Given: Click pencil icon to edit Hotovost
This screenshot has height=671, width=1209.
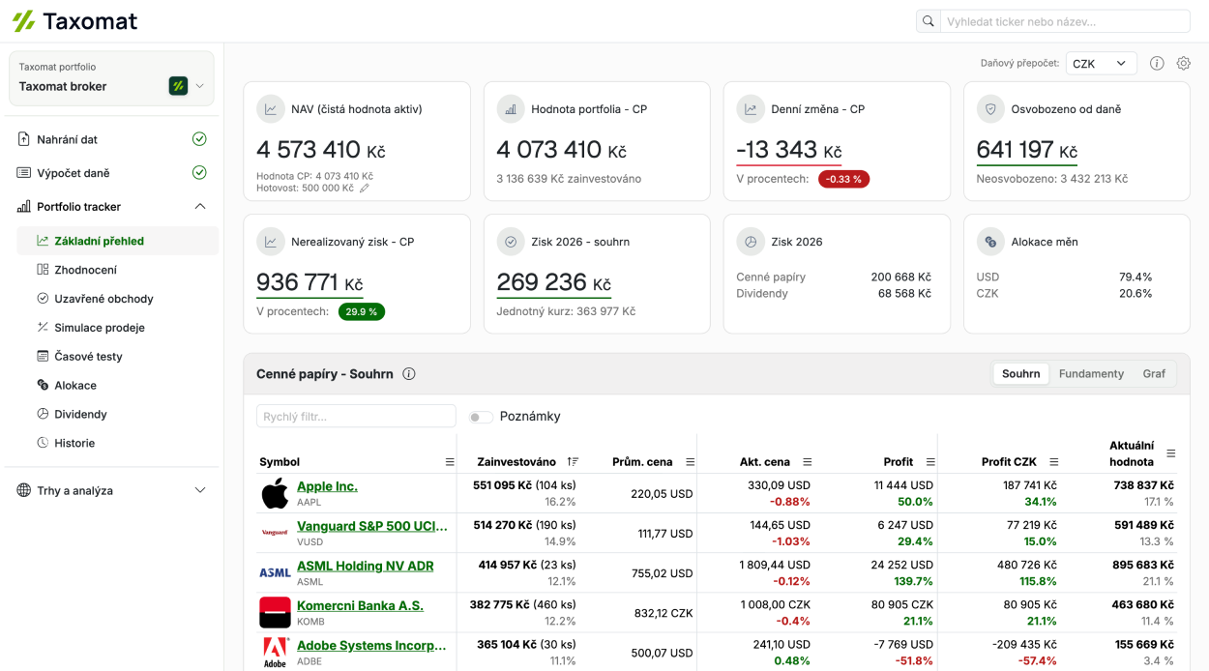Looking at the screenshot, I should tap(365, 189).
